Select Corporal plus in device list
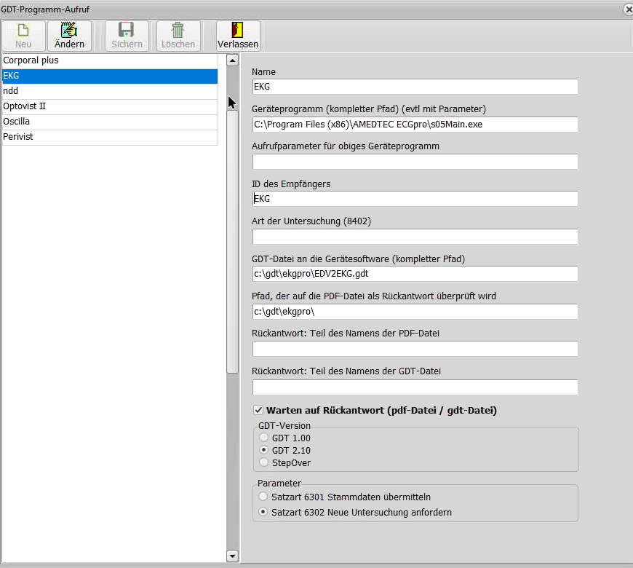The image size is (633, 568). (109, 60)
